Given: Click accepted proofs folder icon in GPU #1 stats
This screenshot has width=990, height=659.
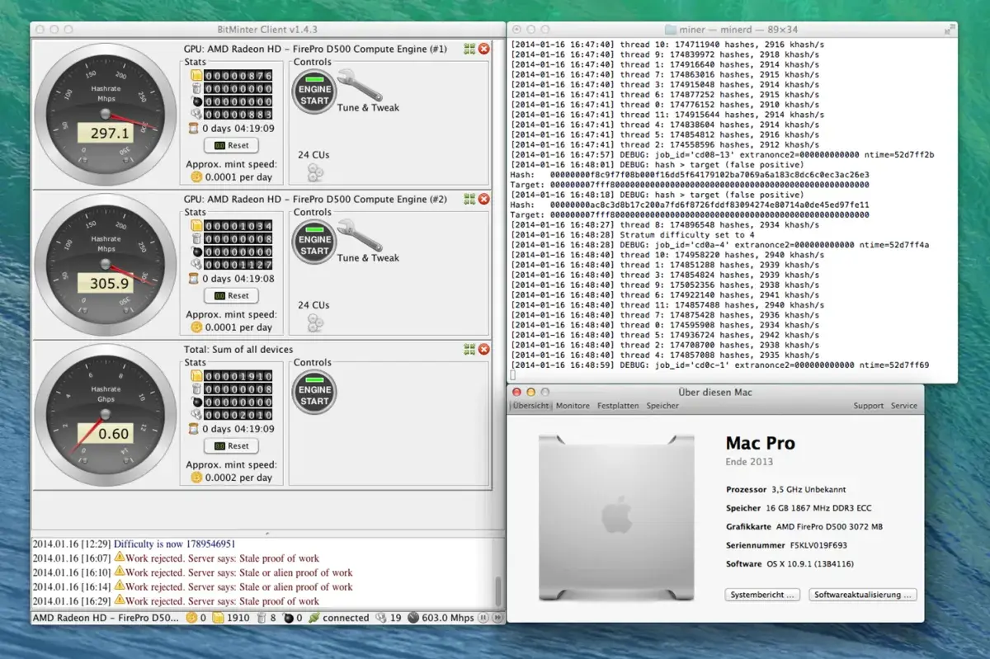Looking at the screenshot, I should pos(196,76).
